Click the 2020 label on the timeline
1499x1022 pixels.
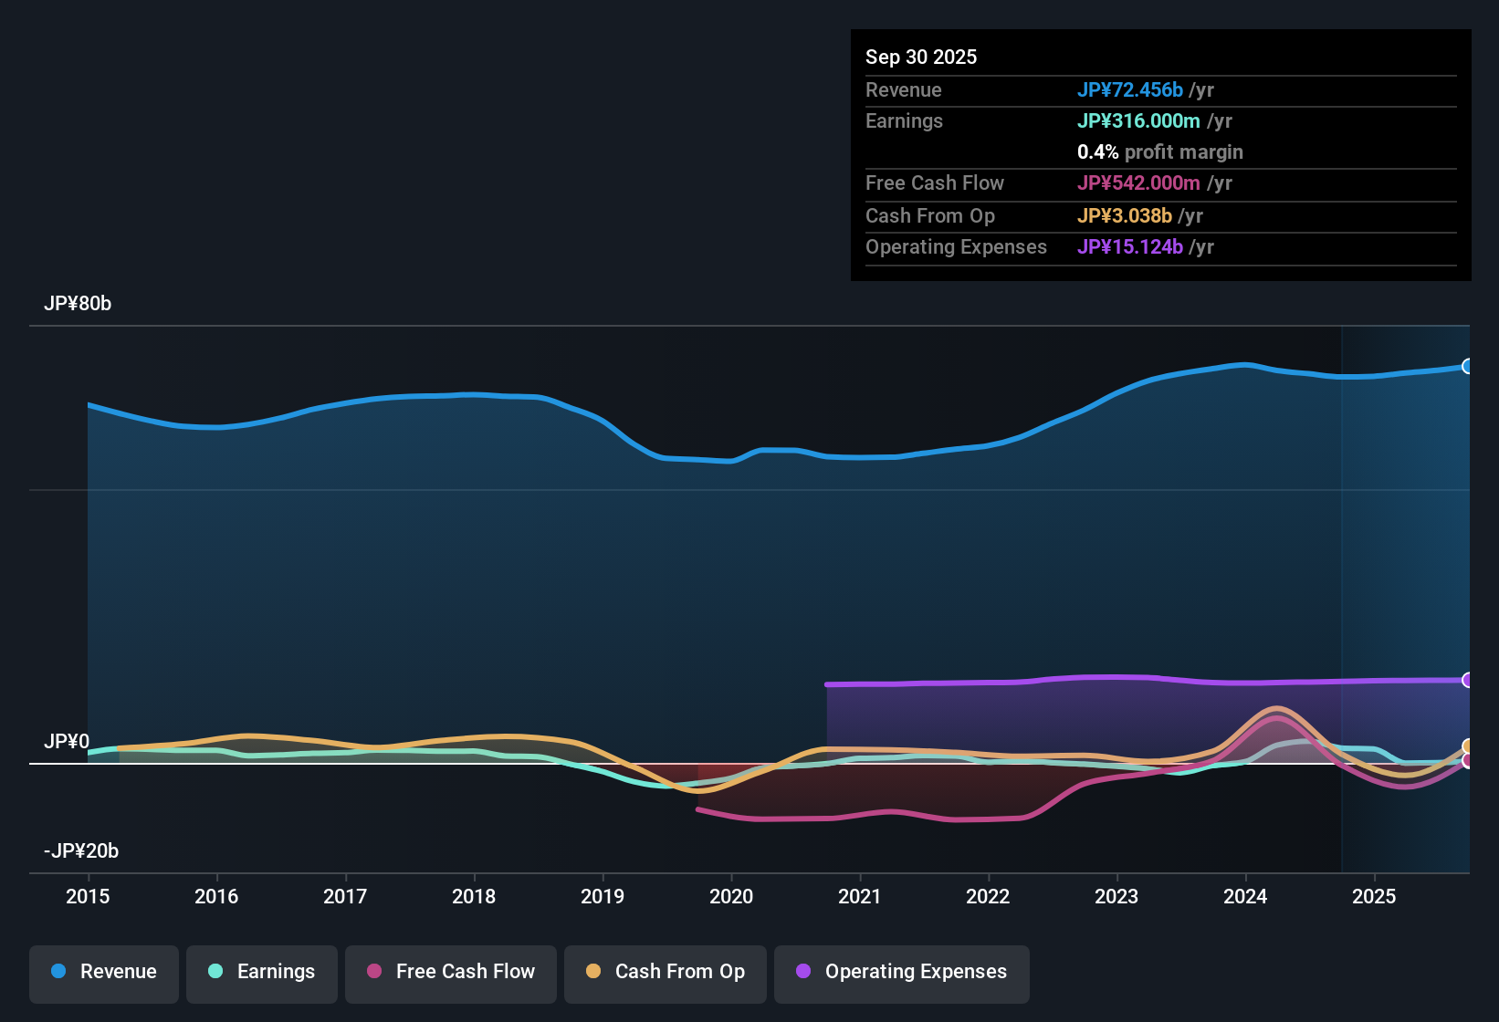731,897
